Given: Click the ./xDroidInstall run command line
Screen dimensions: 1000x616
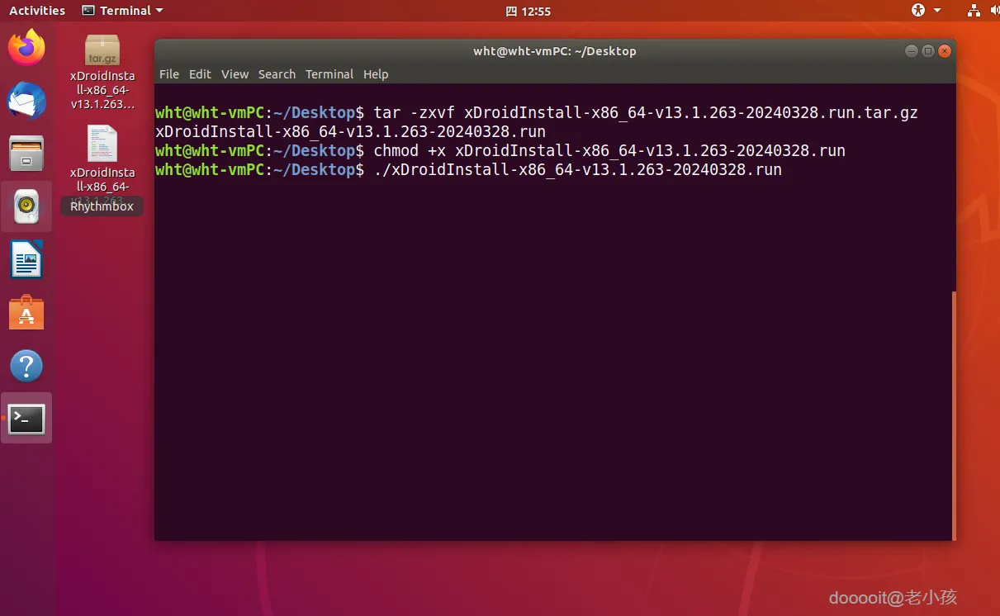Looking at the screenshot, I should [x=468, y=169].
